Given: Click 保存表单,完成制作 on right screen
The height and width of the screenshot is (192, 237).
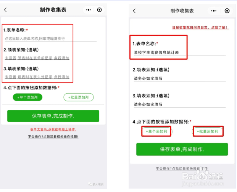Looking at the screenshot, I should (x=182, y=149).
